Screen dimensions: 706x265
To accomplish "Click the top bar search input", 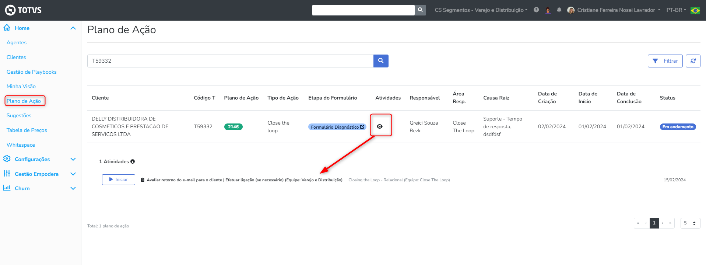I will coord(363,10).
